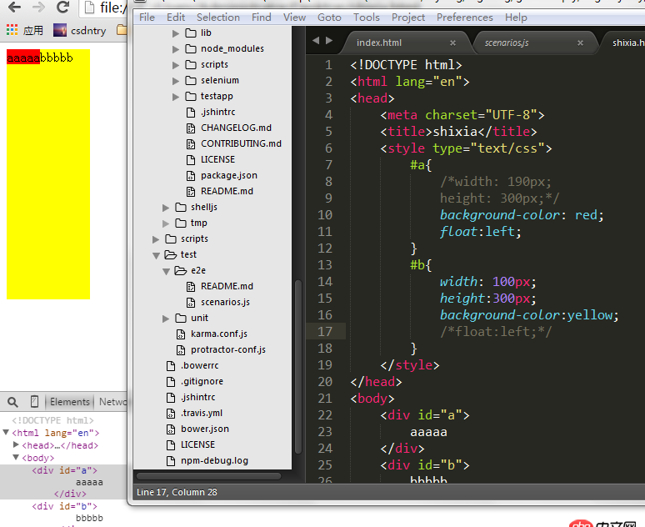
Task: Close the scenarios.js tab
Action: click(580, 43)
